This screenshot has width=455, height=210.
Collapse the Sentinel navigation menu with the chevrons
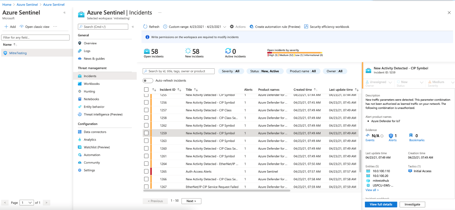[133, 27]
